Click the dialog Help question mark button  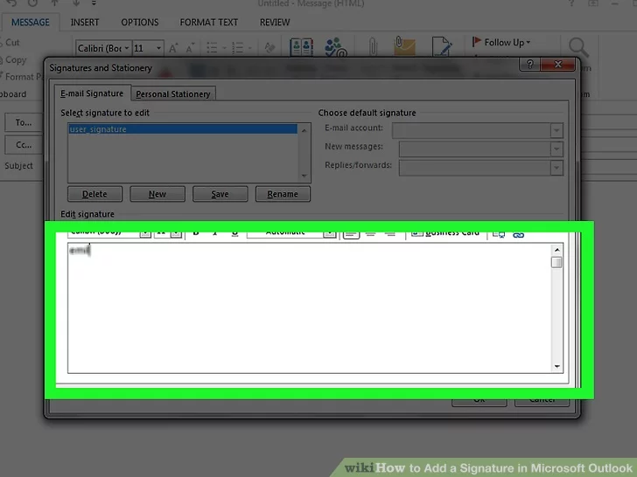[x=529, y=64]
